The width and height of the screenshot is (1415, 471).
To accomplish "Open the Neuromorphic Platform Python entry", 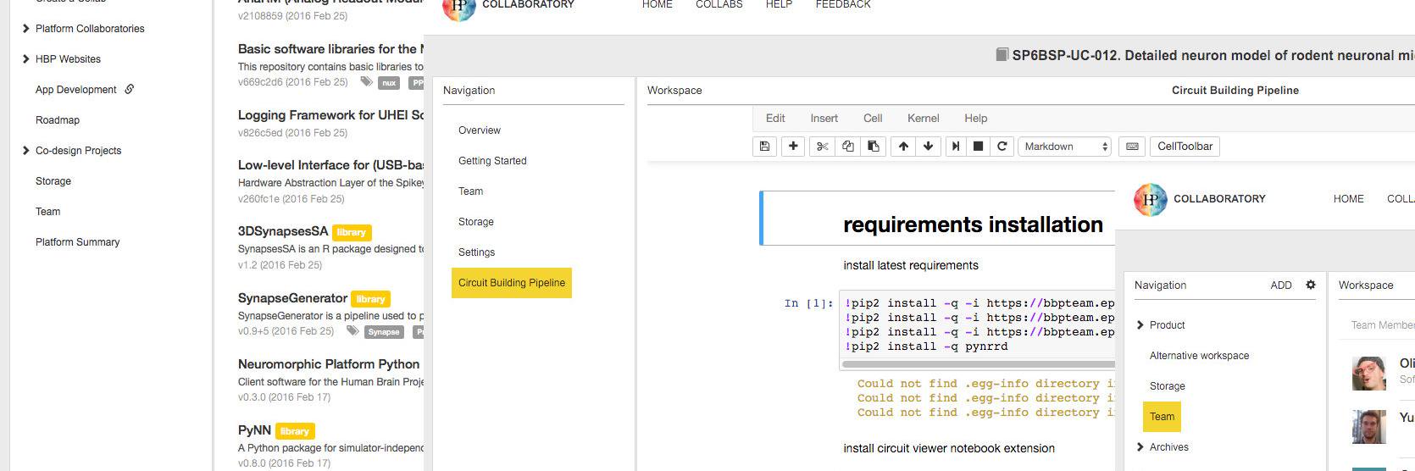I will click(329, 364).
